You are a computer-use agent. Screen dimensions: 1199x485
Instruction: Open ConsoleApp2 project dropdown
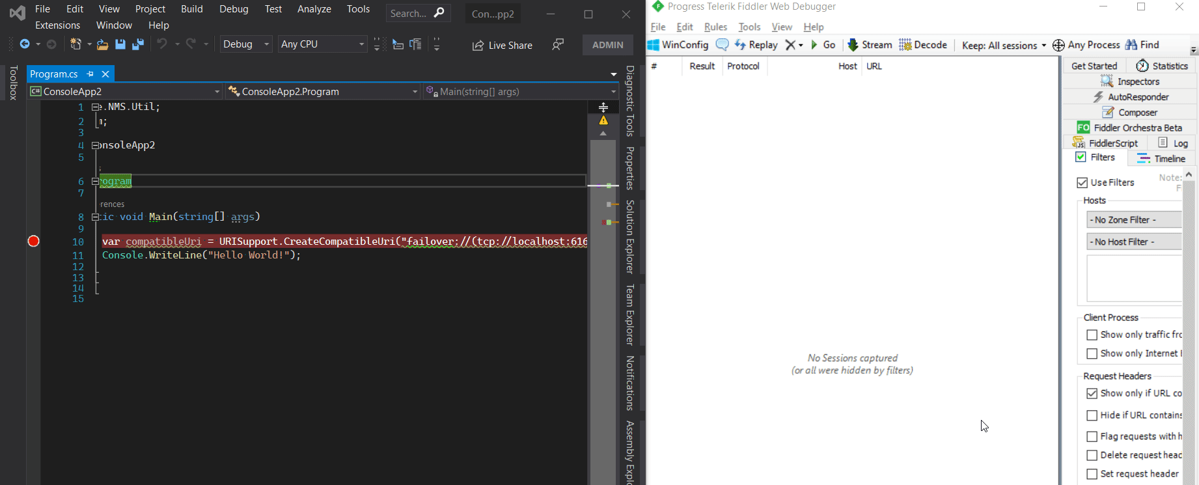[126, 92]
